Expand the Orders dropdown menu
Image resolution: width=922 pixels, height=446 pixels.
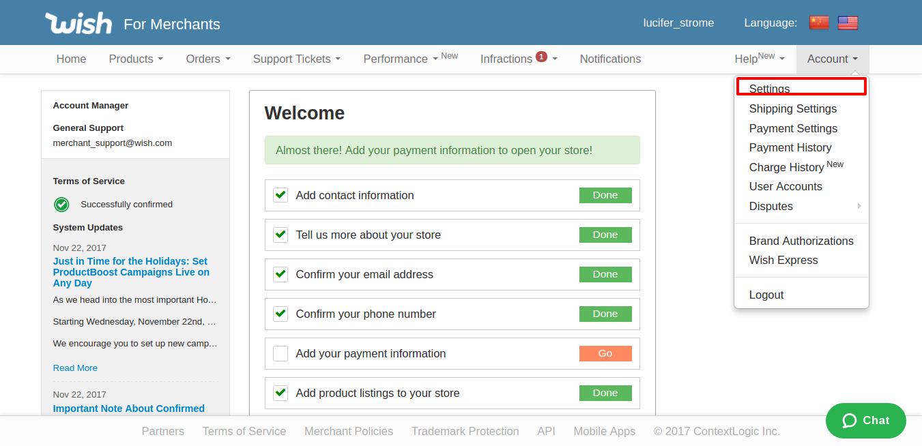click(x=208, y=59)
